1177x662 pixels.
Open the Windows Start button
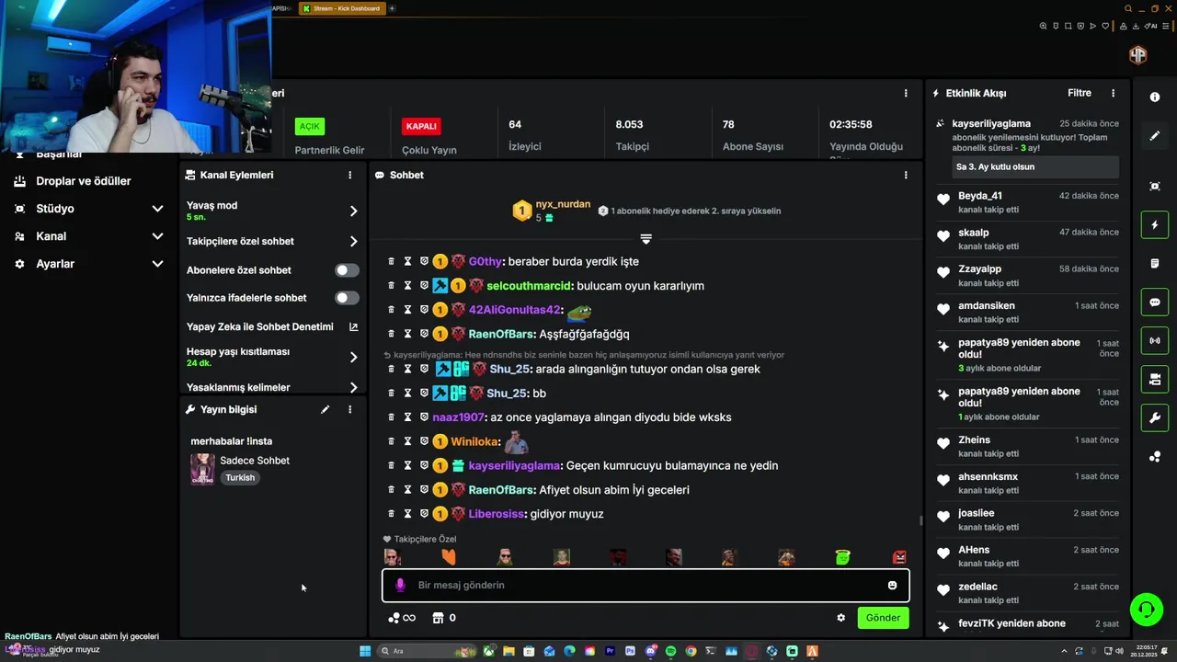(x=365, y=651)
